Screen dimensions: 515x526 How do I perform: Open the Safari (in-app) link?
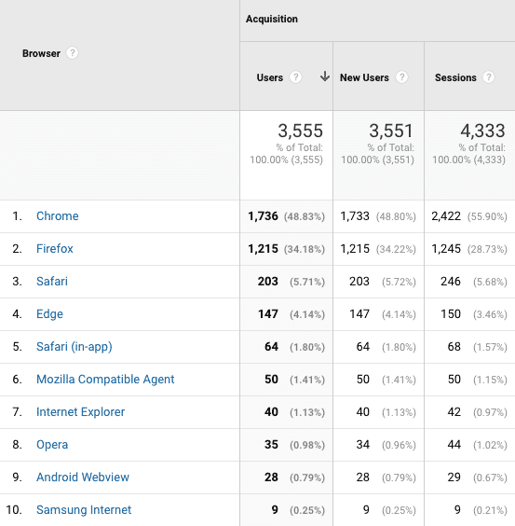pos(75,347)
